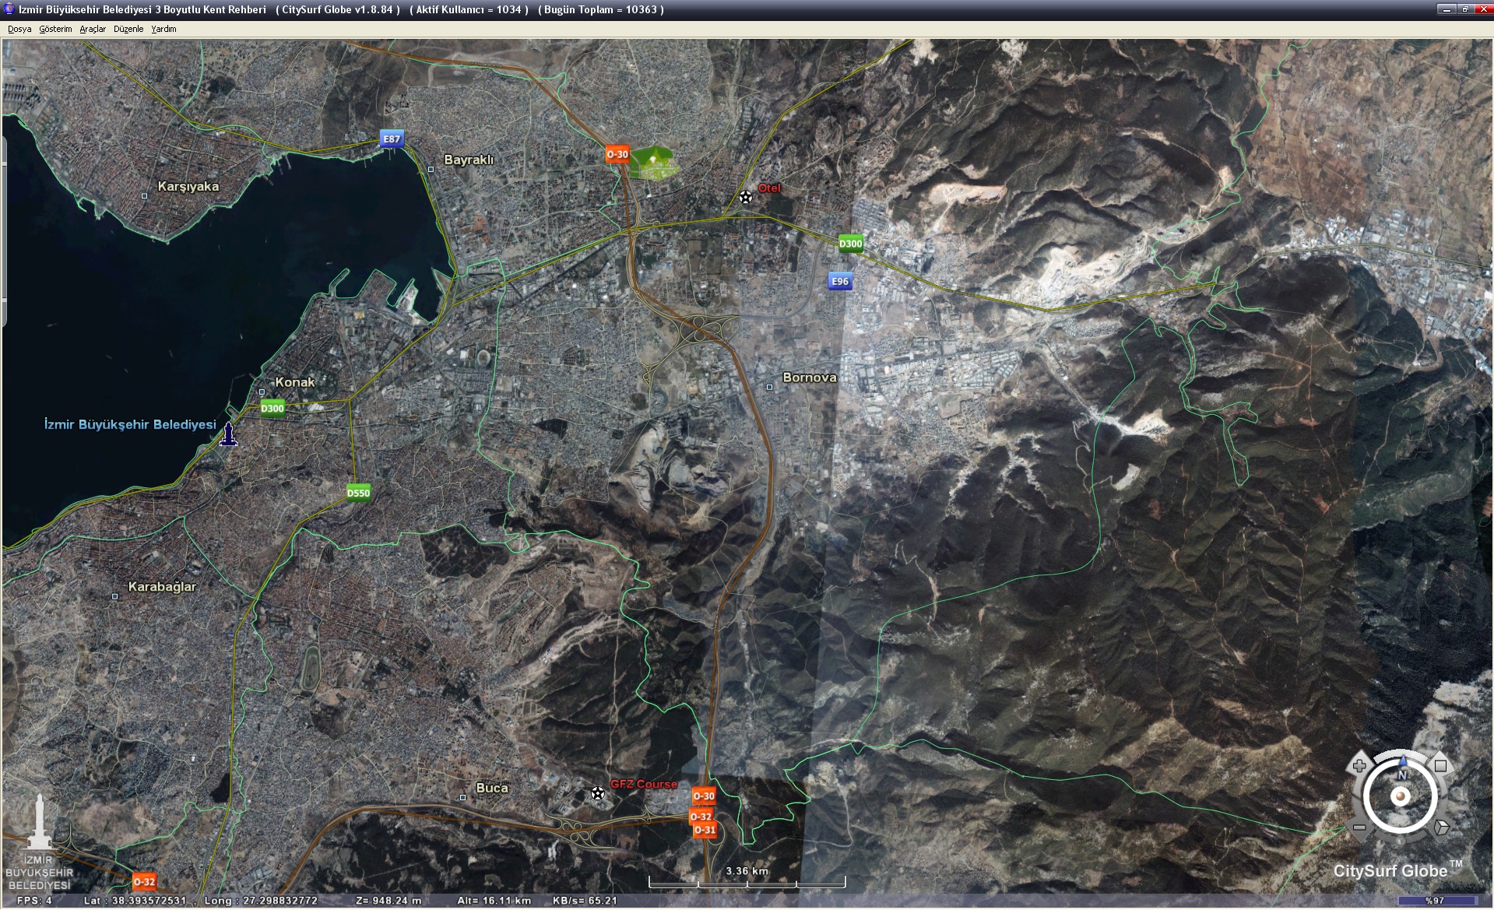Select the Karabağlar district label
Viewport: 1494px width, 910px height.
[x=162, y=587]
